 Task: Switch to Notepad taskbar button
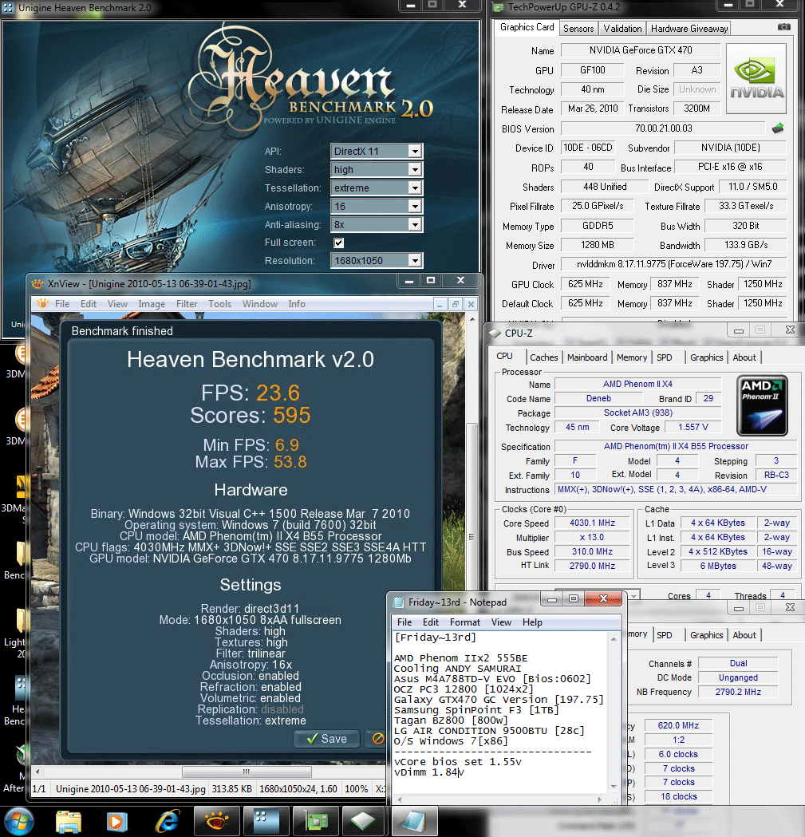(x=415, y=822)
